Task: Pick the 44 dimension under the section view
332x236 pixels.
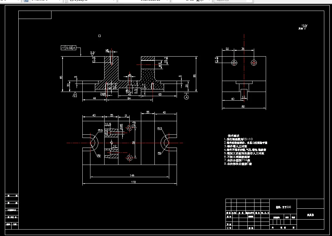Action: coord(95,98)
